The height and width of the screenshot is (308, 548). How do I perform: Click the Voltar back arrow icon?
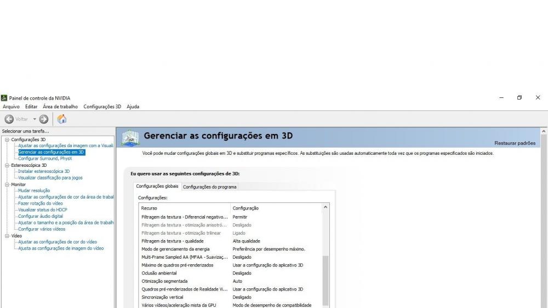[x=9, y=119]
